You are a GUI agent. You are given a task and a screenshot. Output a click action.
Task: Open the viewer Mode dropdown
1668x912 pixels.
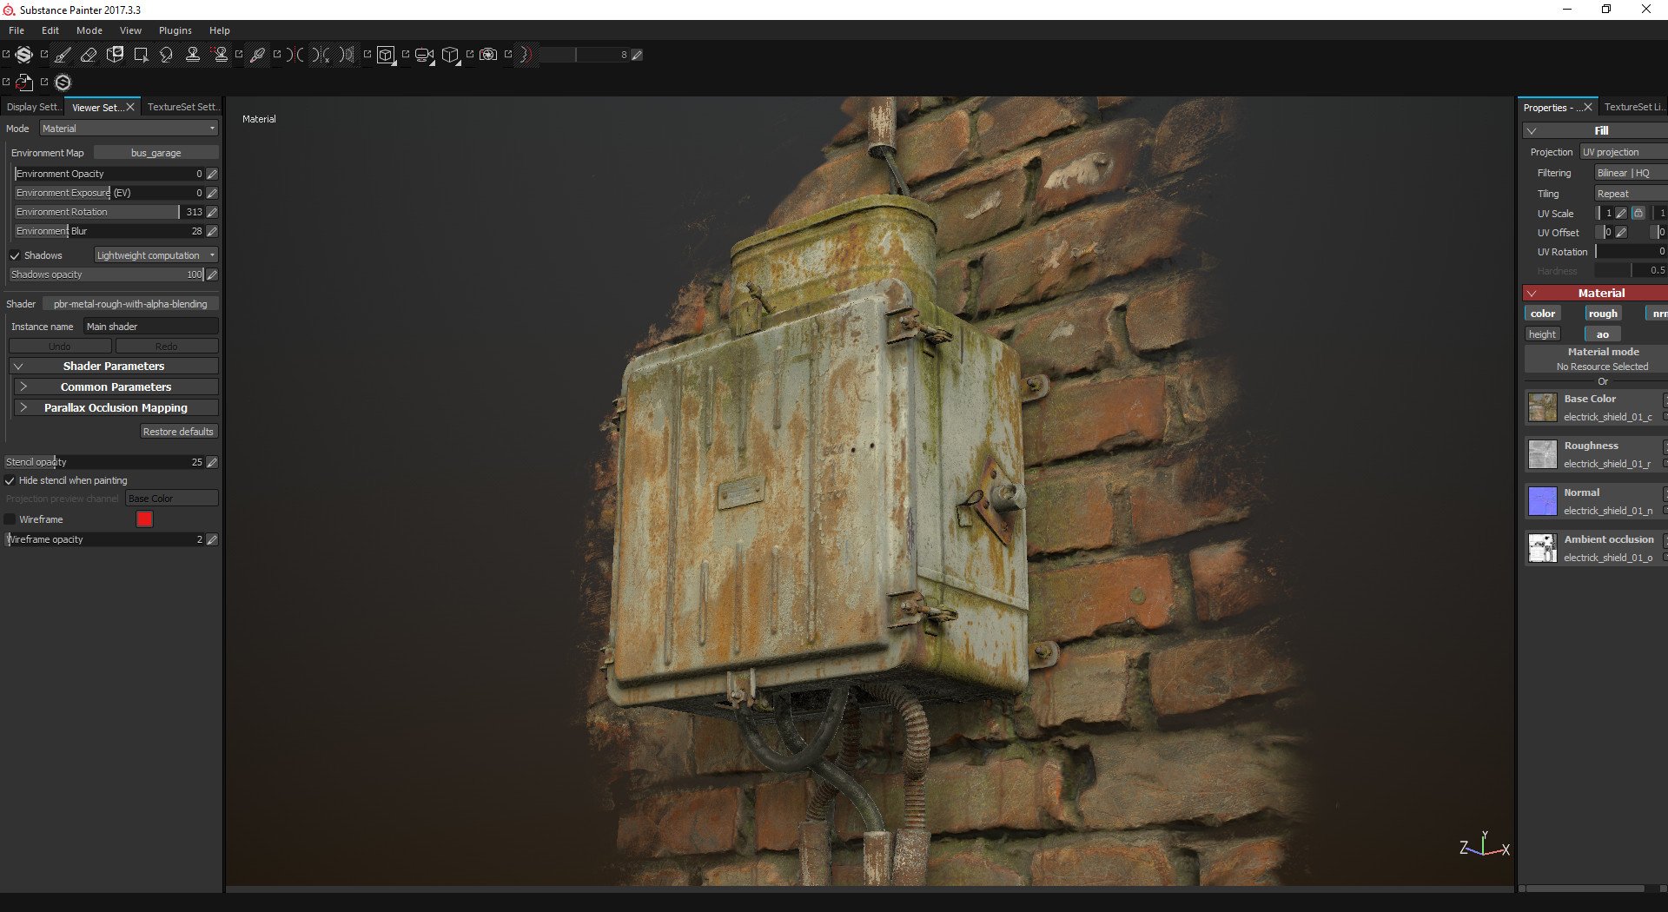point(129,129)
